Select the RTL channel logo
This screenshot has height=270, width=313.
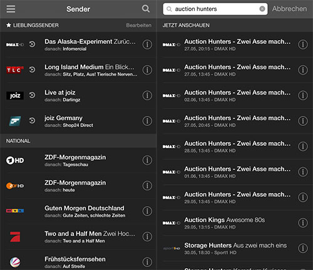[x=15, y=210]
